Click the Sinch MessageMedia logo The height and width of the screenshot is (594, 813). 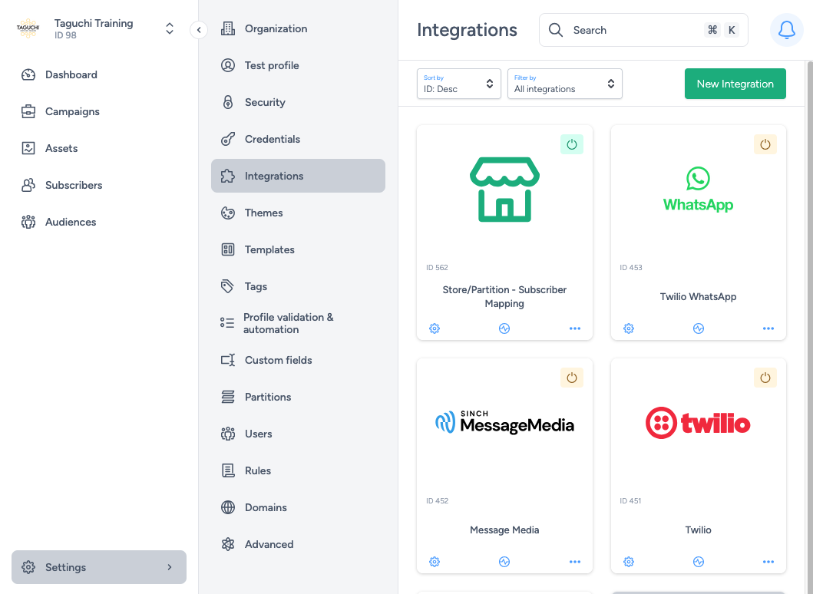tap(504, 422)
